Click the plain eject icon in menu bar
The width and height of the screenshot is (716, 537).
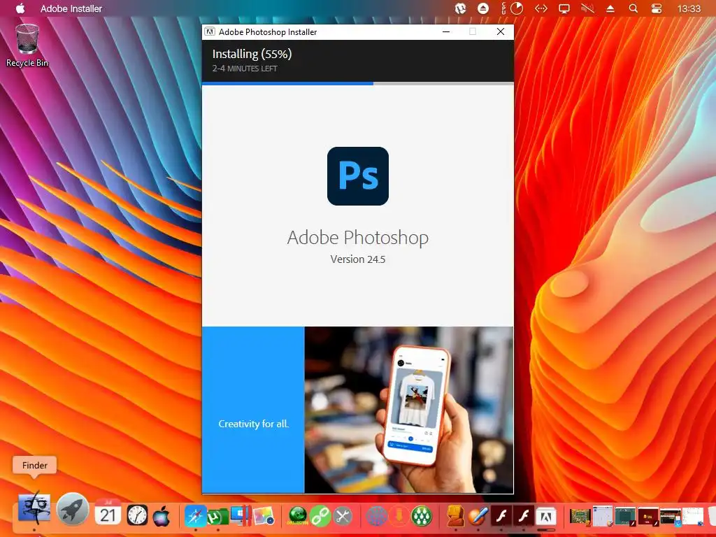(610, 8)
